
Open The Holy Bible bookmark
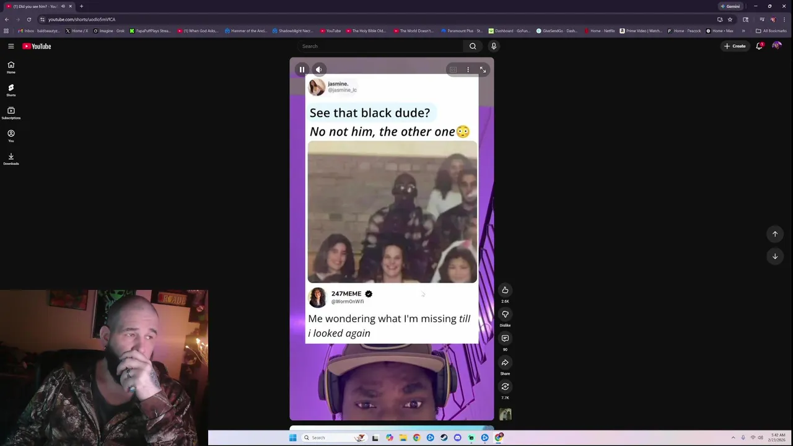(366, 31)
